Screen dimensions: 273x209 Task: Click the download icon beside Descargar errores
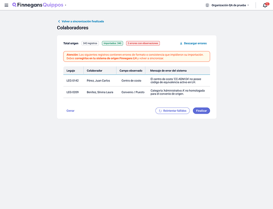(x=181, y=43)
